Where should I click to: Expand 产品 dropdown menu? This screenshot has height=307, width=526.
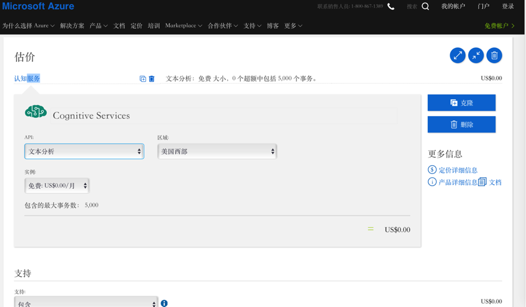[x=99, y=26]
